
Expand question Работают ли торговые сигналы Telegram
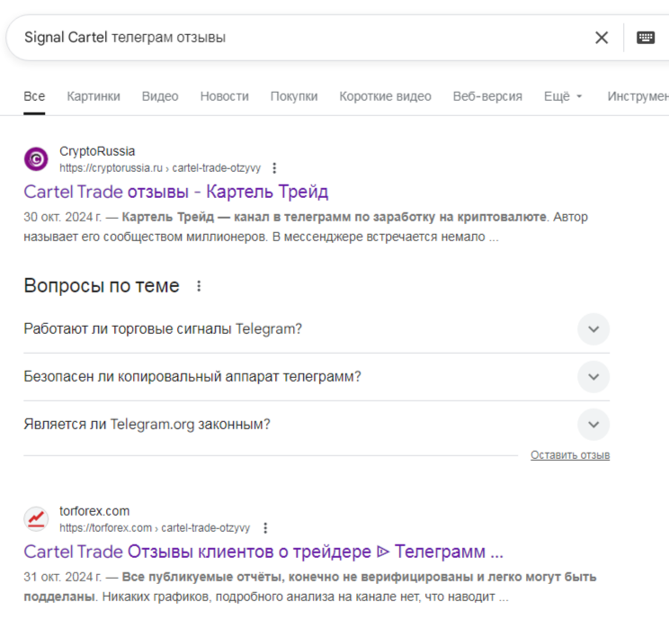[x=593, y=329]
